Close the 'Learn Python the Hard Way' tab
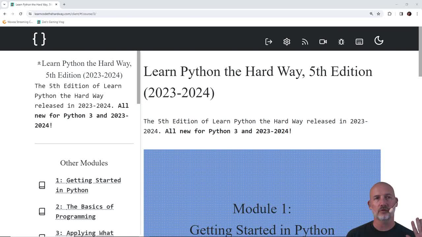 pos(56,5)
